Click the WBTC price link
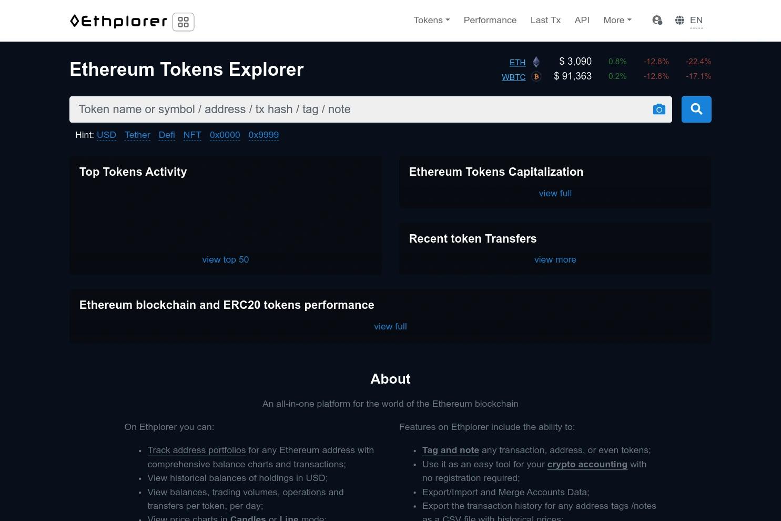Viewport: 781px width, 521px height. click(514, 77)
